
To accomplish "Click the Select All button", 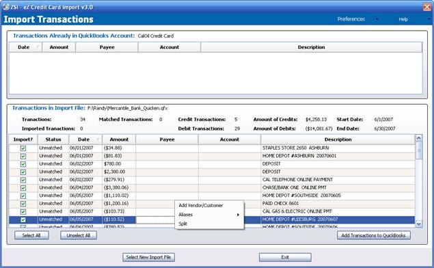I will pos(31,235).
